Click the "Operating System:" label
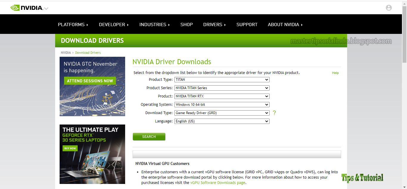 tap(157, 105)
